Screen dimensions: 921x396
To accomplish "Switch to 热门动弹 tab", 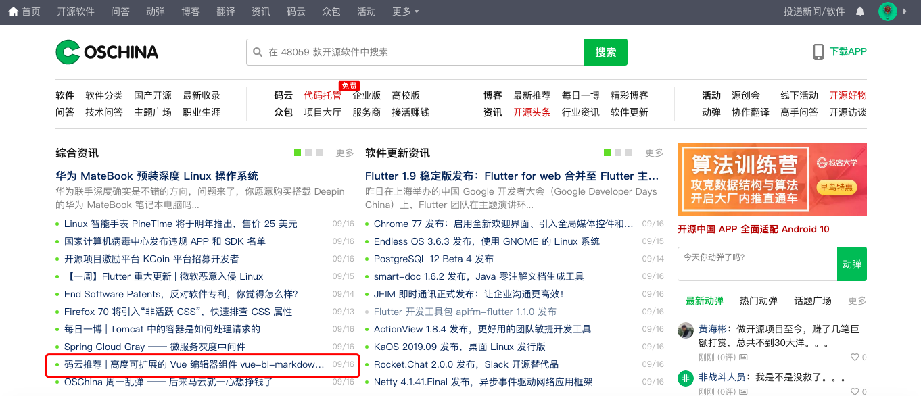I will pos(759,301).
